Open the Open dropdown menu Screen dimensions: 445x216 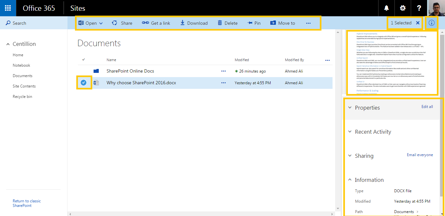tap(91, 23)
